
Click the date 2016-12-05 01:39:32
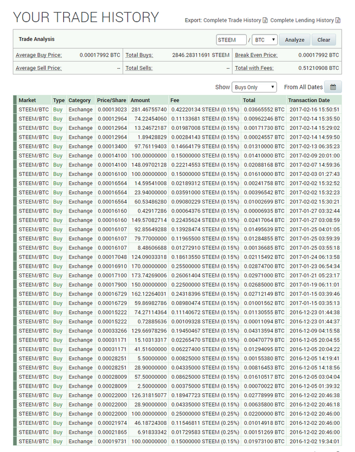[315, 386]
